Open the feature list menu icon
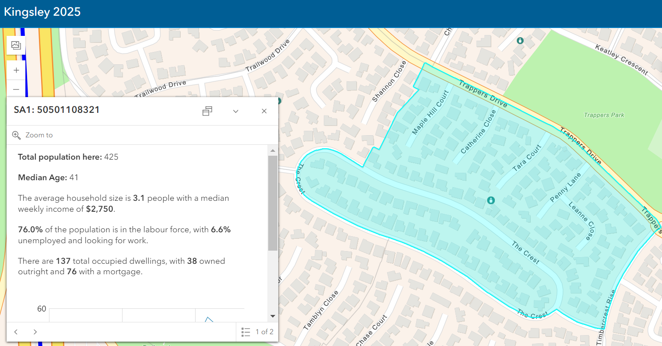662x346 pixels. click(x=246, y=332)
